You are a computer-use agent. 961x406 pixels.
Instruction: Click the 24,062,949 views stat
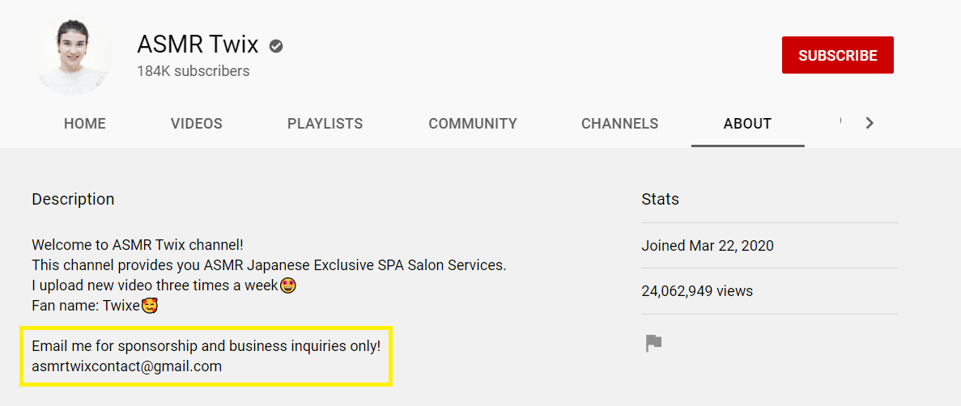pos(697,291)
